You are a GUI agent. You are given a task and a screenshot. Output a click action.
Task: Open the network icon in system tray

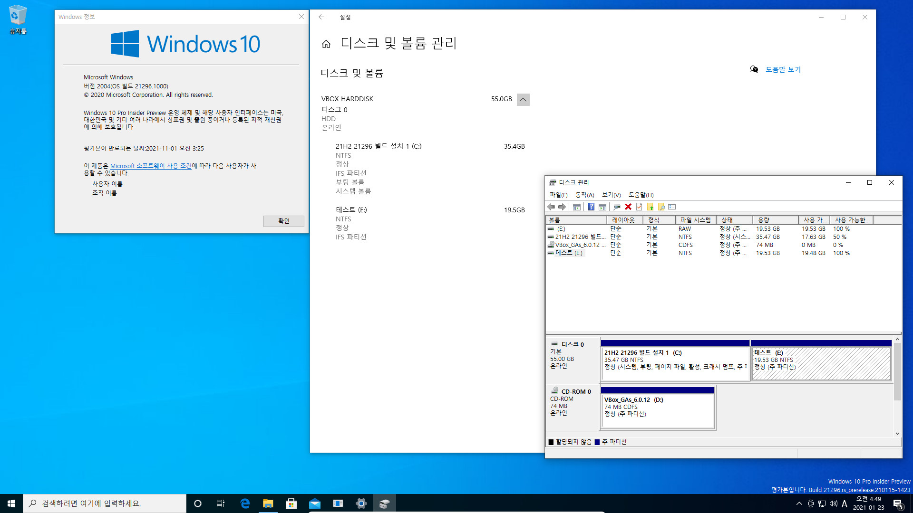pos(822,503)
